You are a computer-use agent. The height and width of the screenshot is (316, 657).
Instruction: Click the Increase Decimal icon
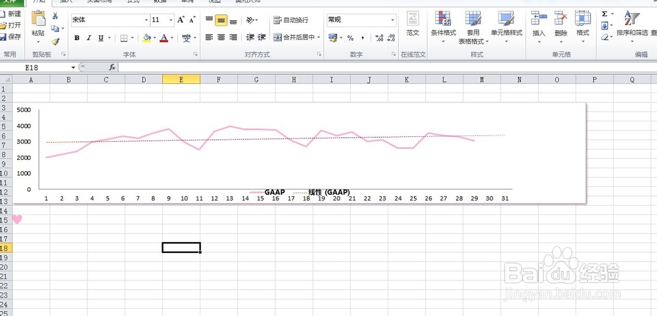click(x=379, y=38)
